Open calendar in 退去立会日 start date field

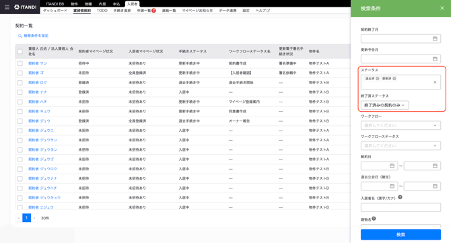pyautogui.click(x=392, y=186)
